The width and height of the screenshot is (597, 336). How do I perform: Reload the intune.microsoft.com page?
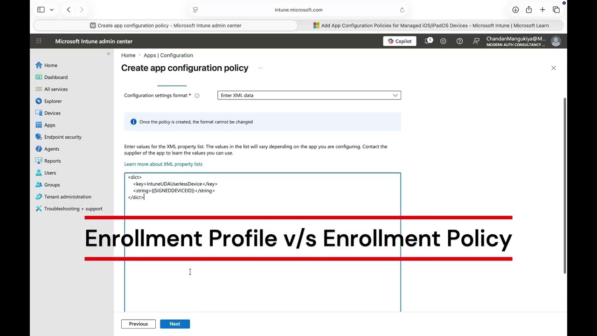coord(402,10)
